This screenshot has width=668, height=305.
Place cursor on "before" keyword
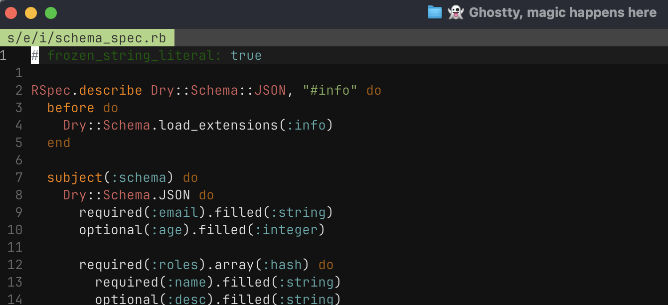click(71, 108)
